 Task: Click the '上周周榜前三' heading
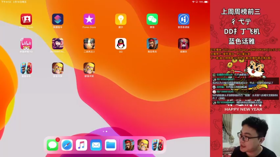coord(241,12)
